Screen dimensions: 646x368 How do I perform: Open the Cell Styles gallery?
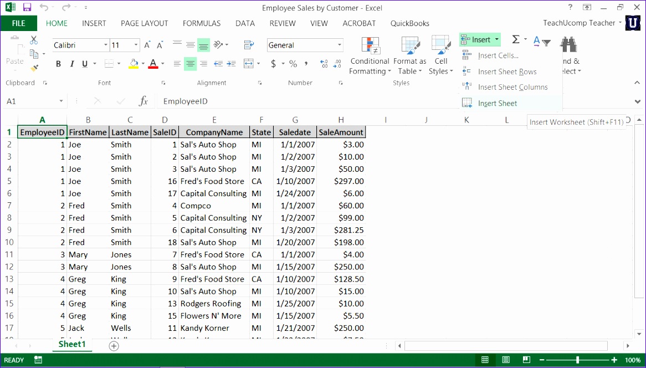[440, 55]
